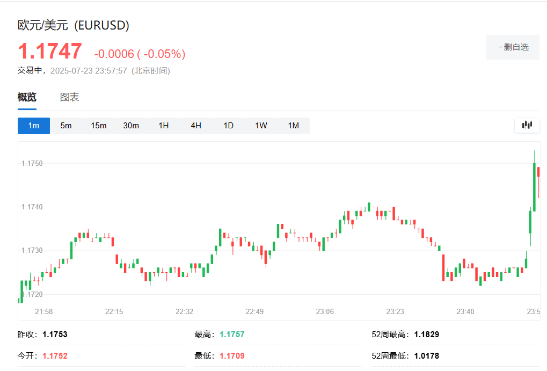Click the change value -0.0006 ( -0.05%)

pyautogui.click(x=140, y=54)
